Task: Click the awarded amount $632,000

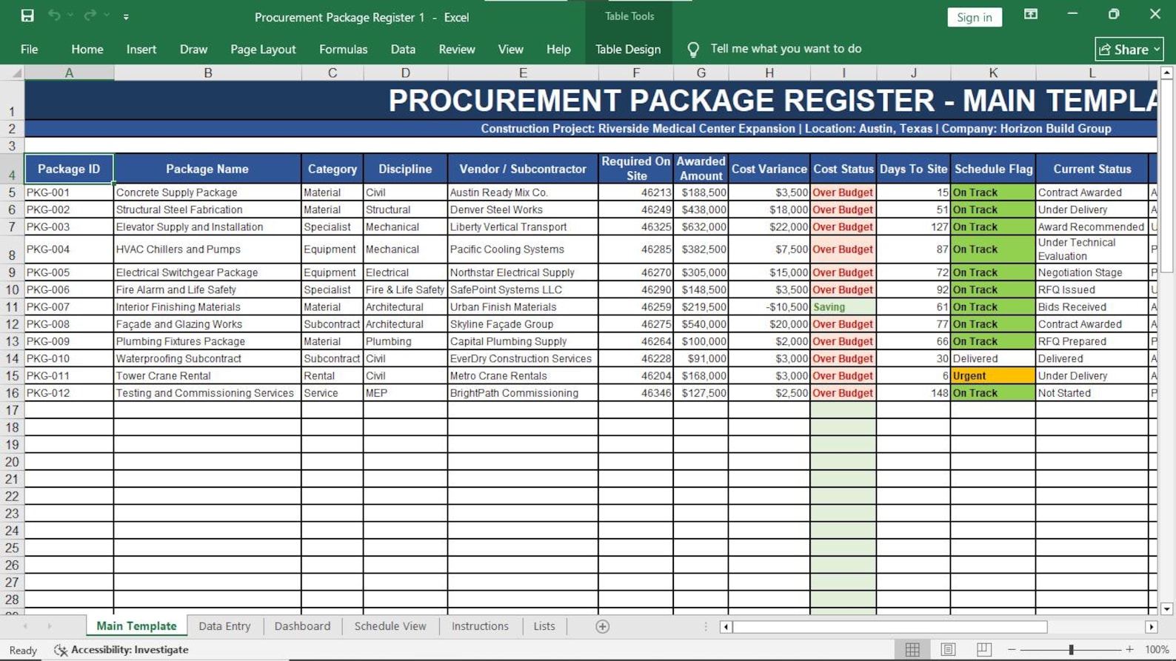Action: 701,227
